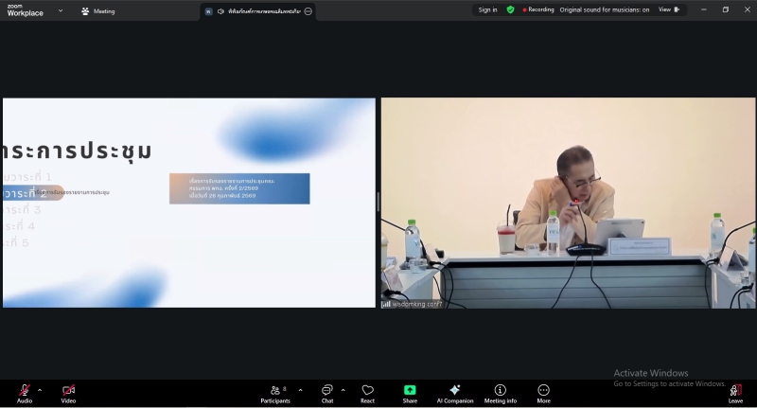This screenshot has width=757, height=408.
Task: Open the Chat panel
Action: 326,391
